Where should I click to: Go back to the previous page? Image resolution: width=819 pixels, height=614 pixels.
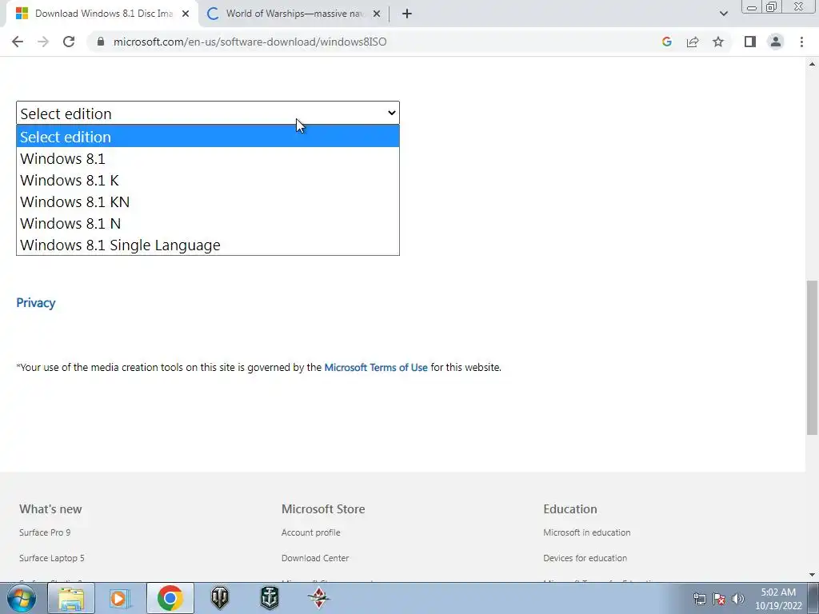(x=18, y=42)
